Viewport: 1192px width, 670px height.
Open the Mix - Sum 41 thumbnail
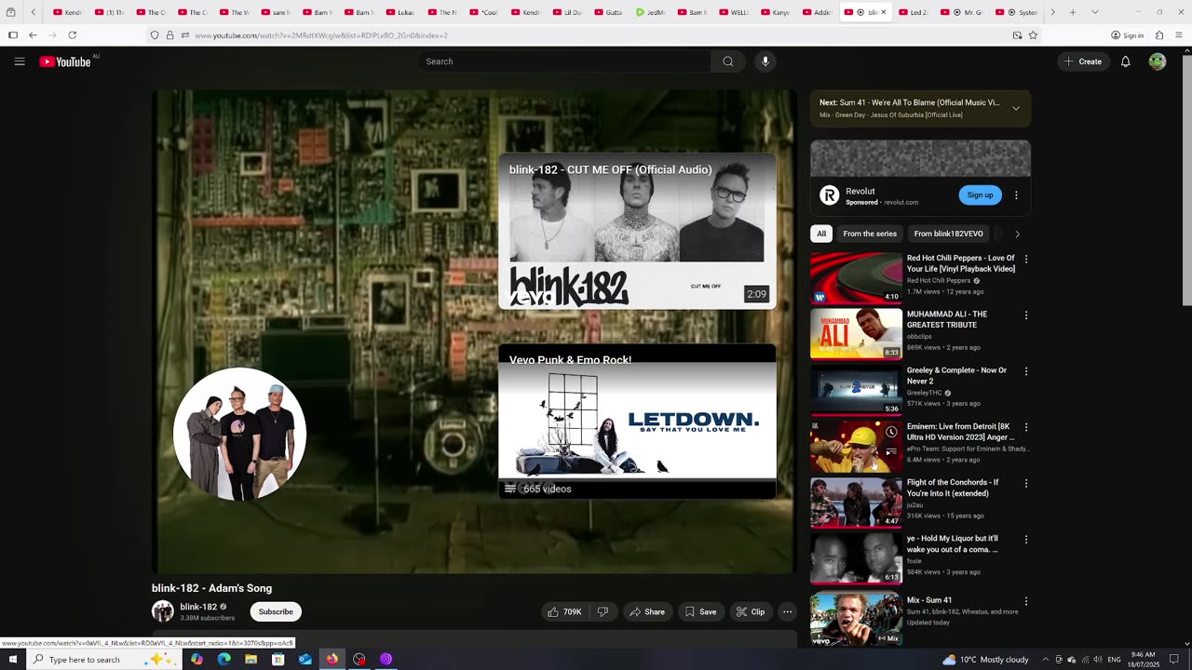(x=856, y=620)
